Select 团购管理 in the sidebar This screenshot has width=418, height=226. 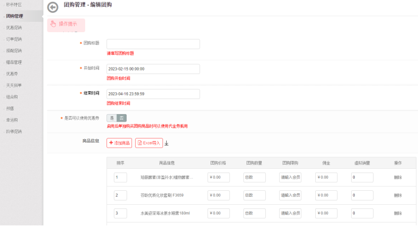pos(15,16)
